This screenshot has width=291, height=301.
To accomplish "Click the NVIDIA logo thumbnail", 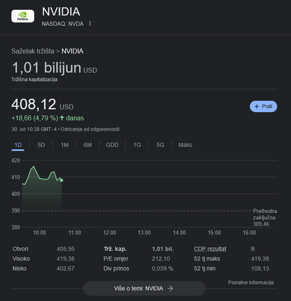I will tap(23, 16).
